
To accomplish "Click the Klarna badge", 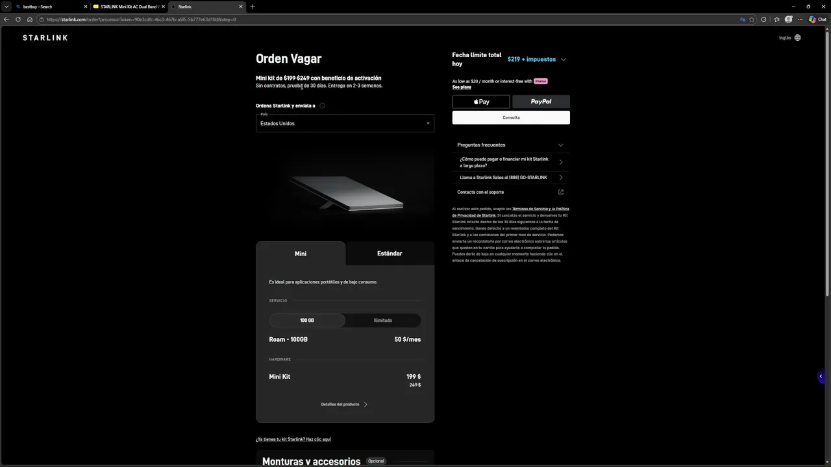I will point(541,81).
